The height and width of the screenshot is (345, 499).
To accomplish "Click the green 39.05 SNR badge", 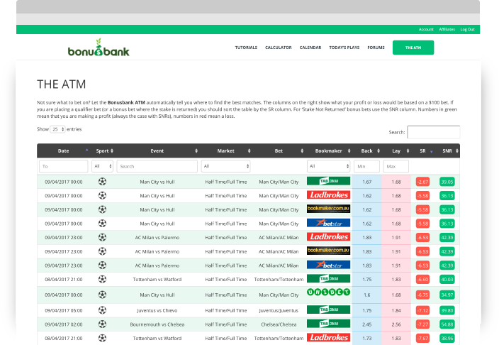I will click(x=447, y=182).
